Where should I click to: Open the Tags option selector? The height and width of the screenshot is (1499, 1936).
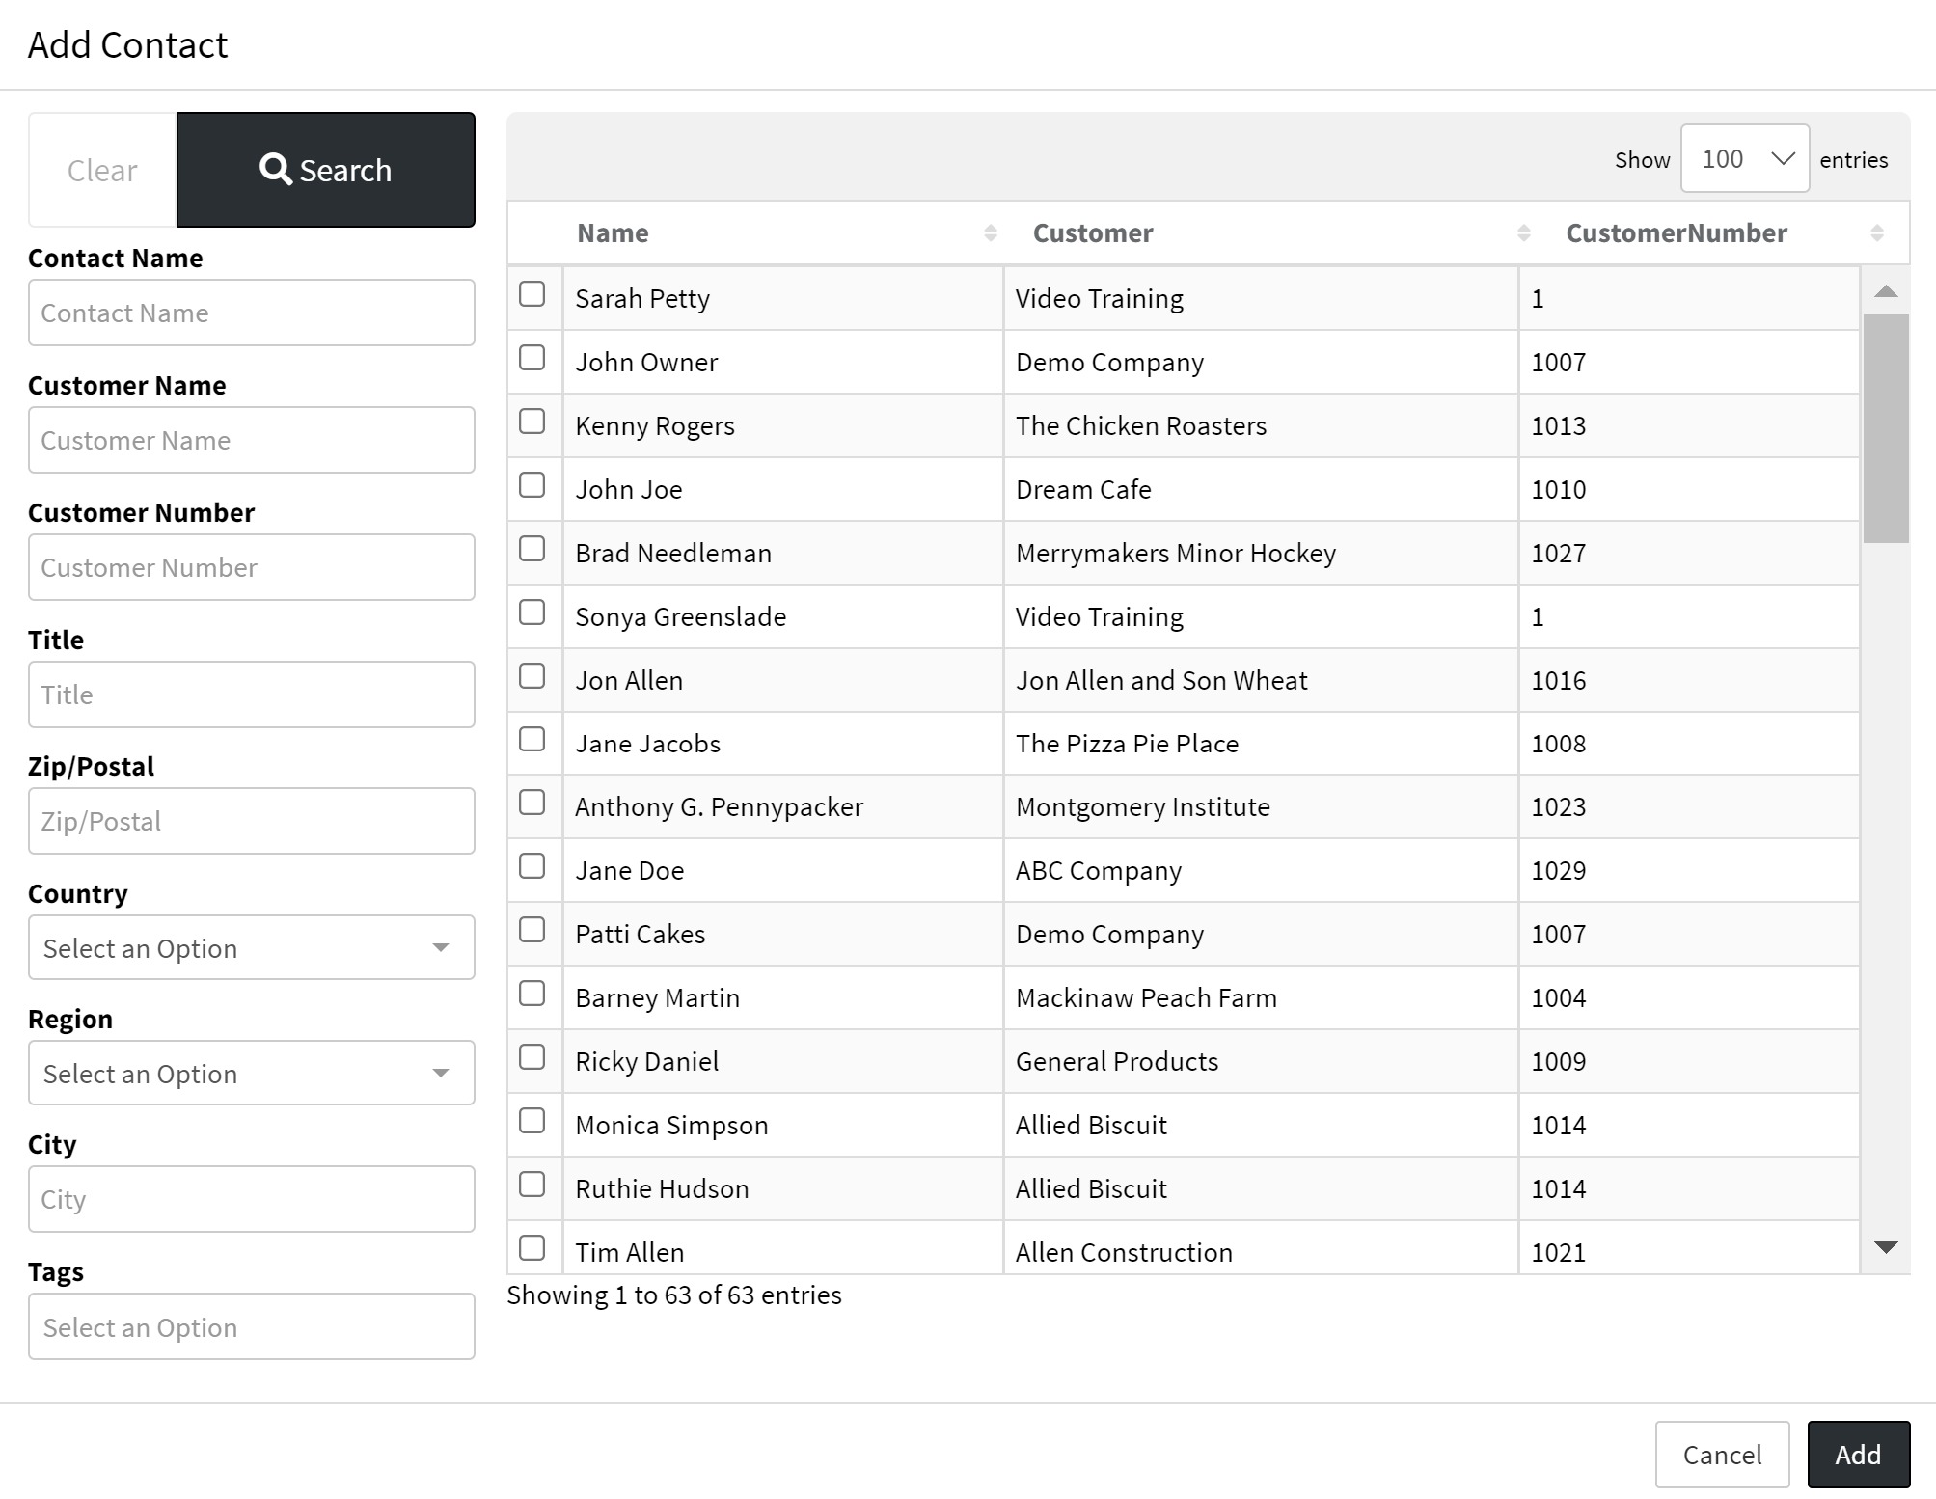coord(251,1327)
